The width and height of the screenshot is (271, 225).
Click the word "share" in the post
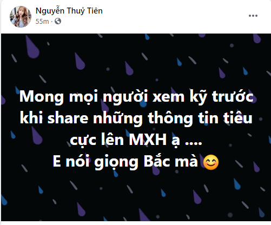68,118
